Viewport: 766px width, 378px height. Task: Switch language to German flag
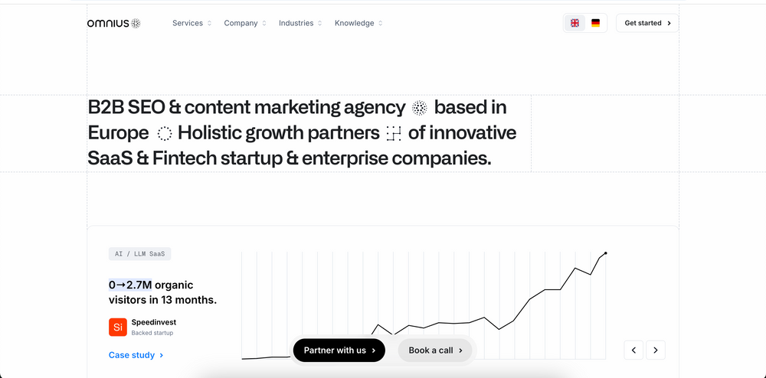[595, 23]
